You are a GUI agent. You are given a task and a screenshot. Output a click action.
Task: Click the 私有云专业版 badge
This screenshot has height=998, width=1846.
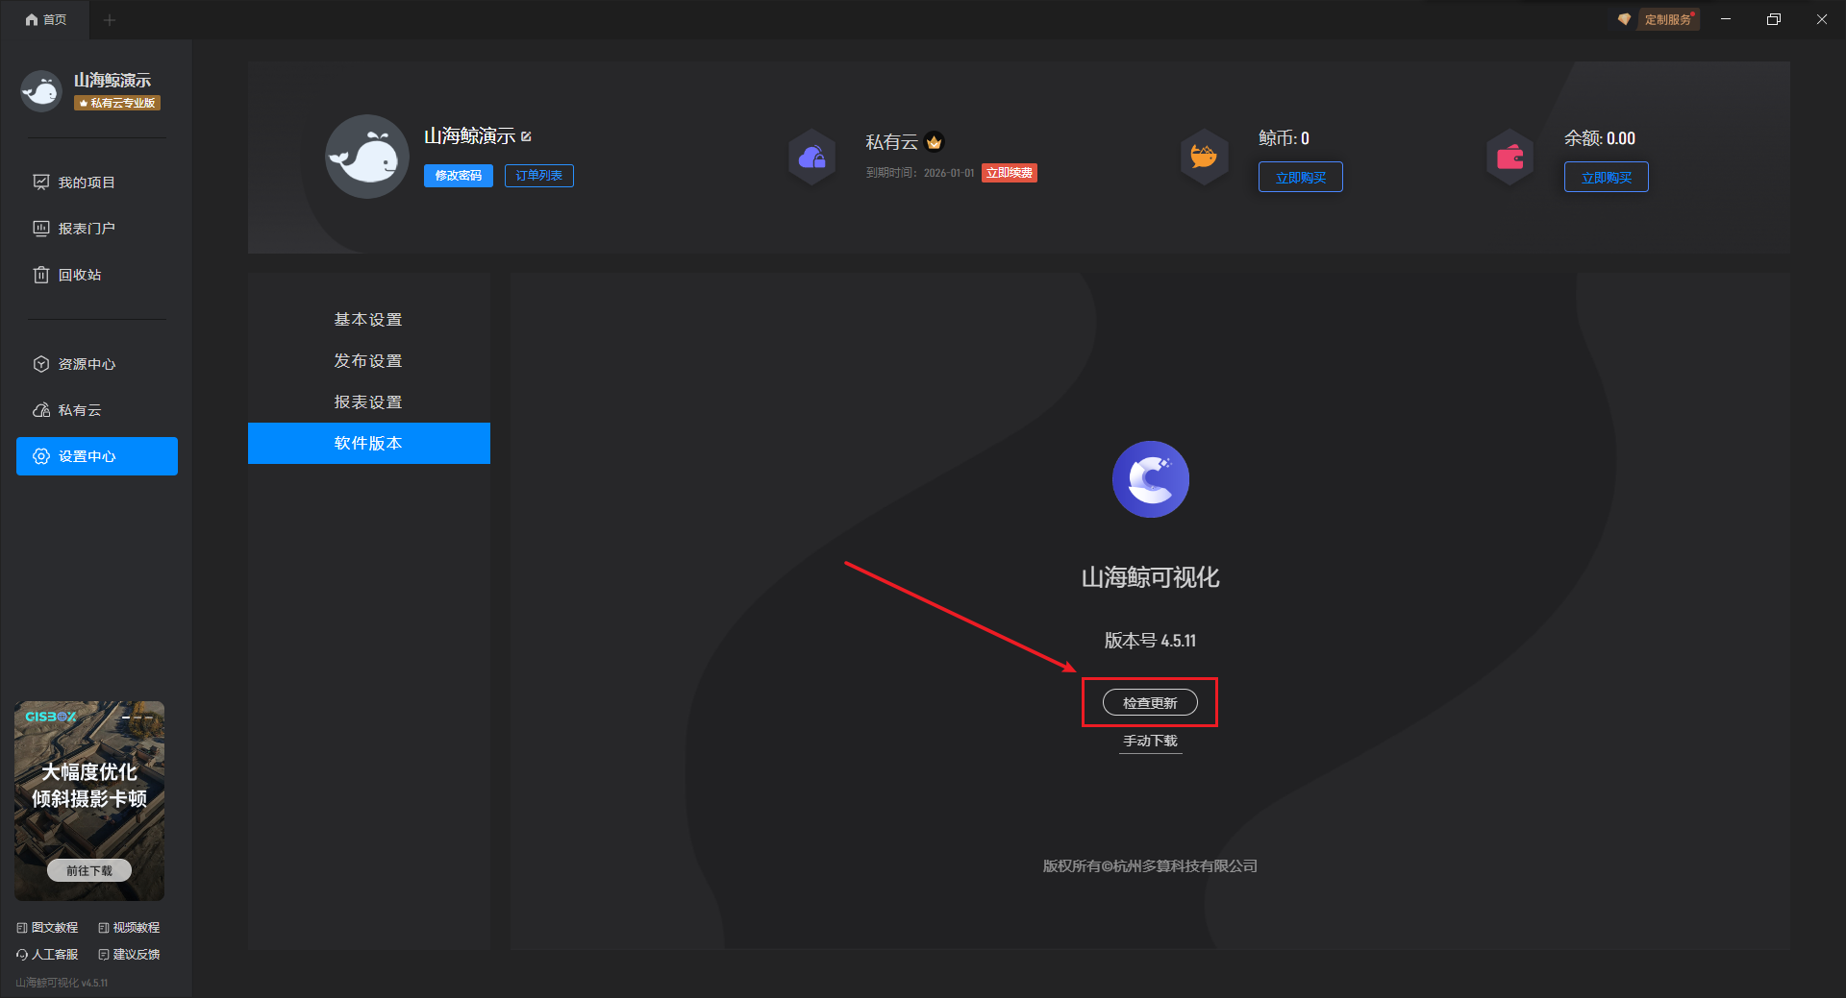(117, 103)
